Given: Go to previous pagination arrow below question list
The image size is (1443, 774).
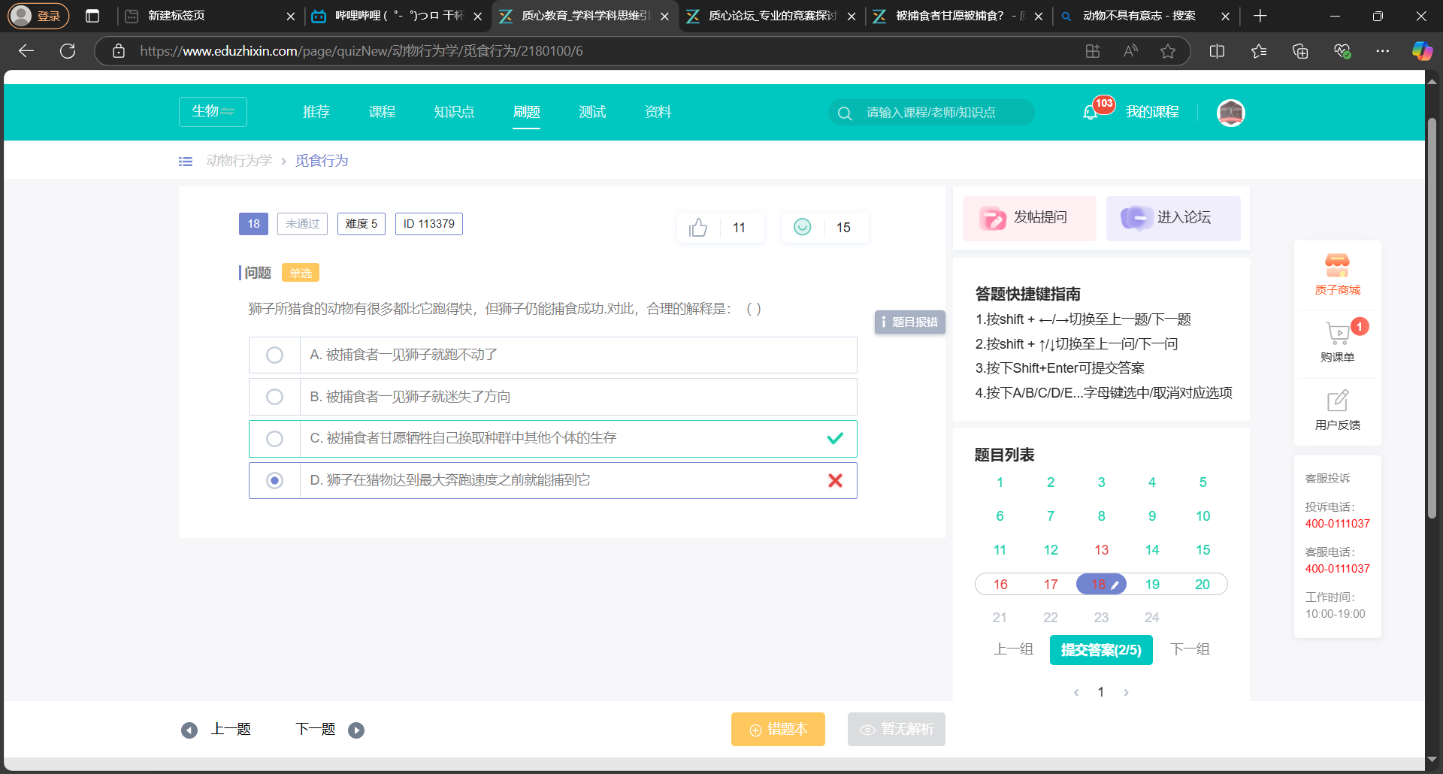Looking at the screenshot, I should (1076, 693).
